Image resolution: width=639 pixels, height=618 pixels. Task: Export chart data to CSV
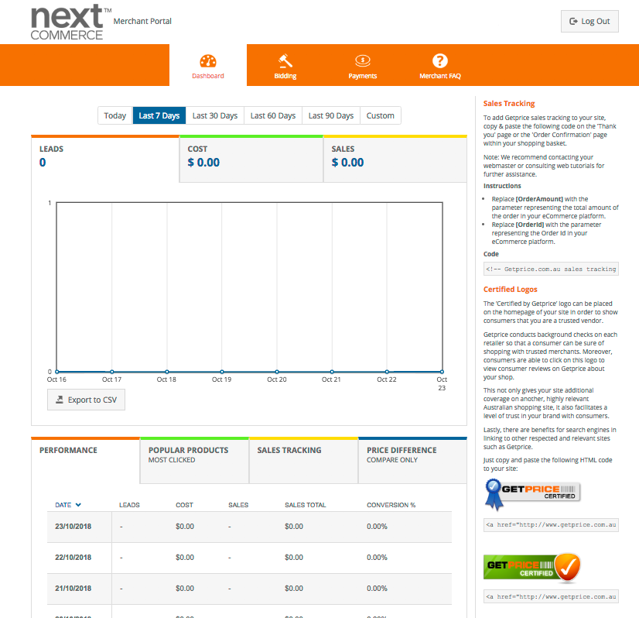click(x=86, y=400)
